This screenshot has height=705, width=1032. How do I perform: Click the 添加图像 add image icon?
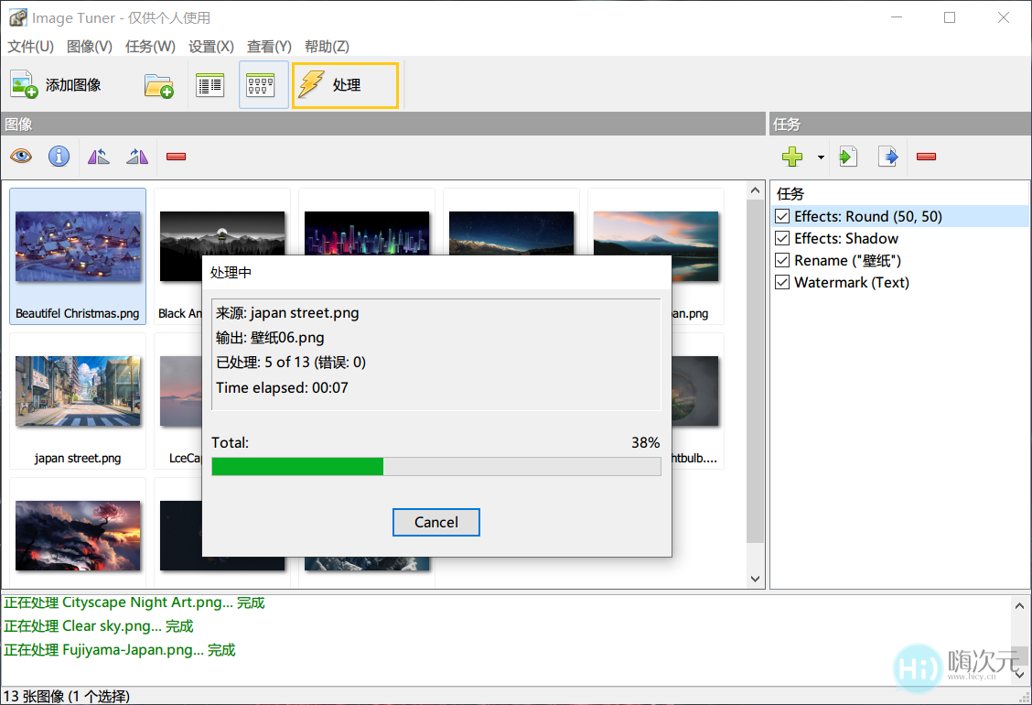[22, 84]
